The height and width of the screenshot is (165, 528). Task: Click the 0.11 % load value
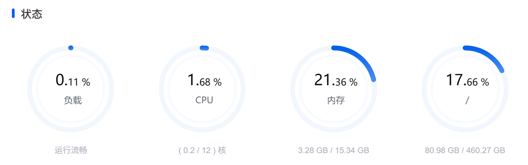(73, 80)
